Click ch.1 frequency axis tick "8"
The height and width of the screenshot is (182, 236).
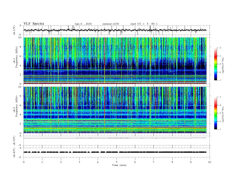click(21, 47)
